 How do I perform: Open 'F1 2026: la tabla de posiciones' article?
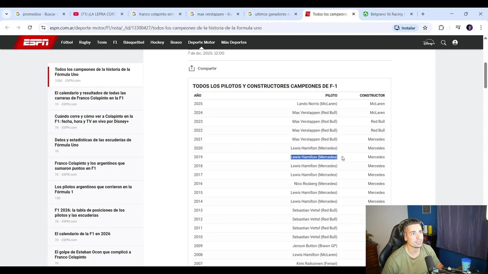[x=90, y=213]
